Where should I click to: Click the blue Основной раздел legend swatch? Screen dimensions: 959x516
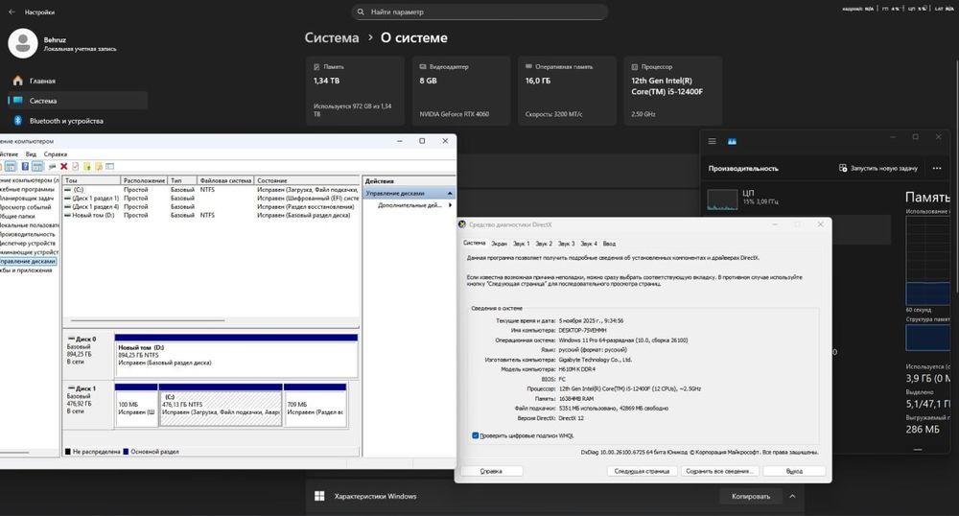click(126, 451)
